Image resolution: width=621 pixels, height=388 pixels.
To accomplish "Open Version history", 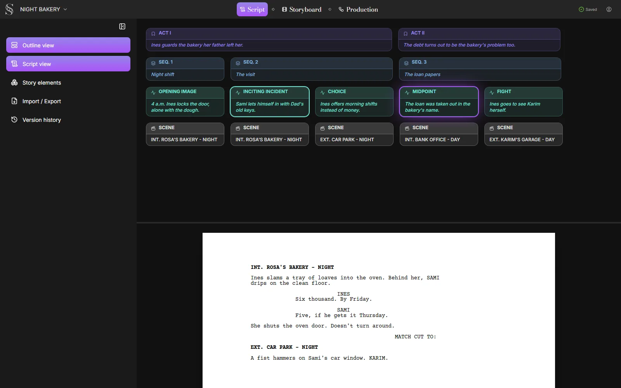I will [68, 120].
